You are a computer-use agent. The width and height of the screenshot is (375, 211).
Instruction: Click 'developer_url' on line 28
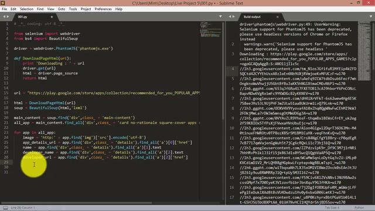click(x=37, y=157)
